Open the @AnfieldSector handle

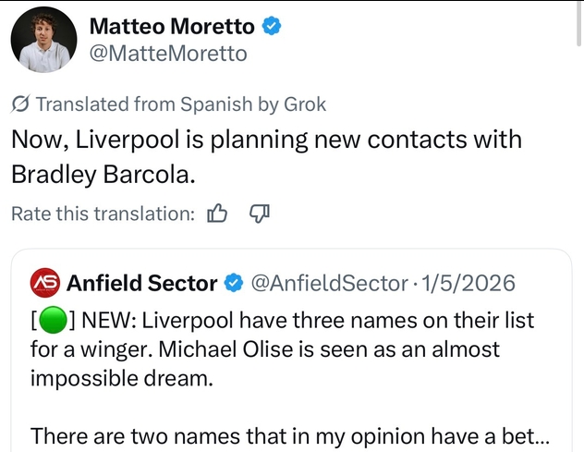pos(329,283)
